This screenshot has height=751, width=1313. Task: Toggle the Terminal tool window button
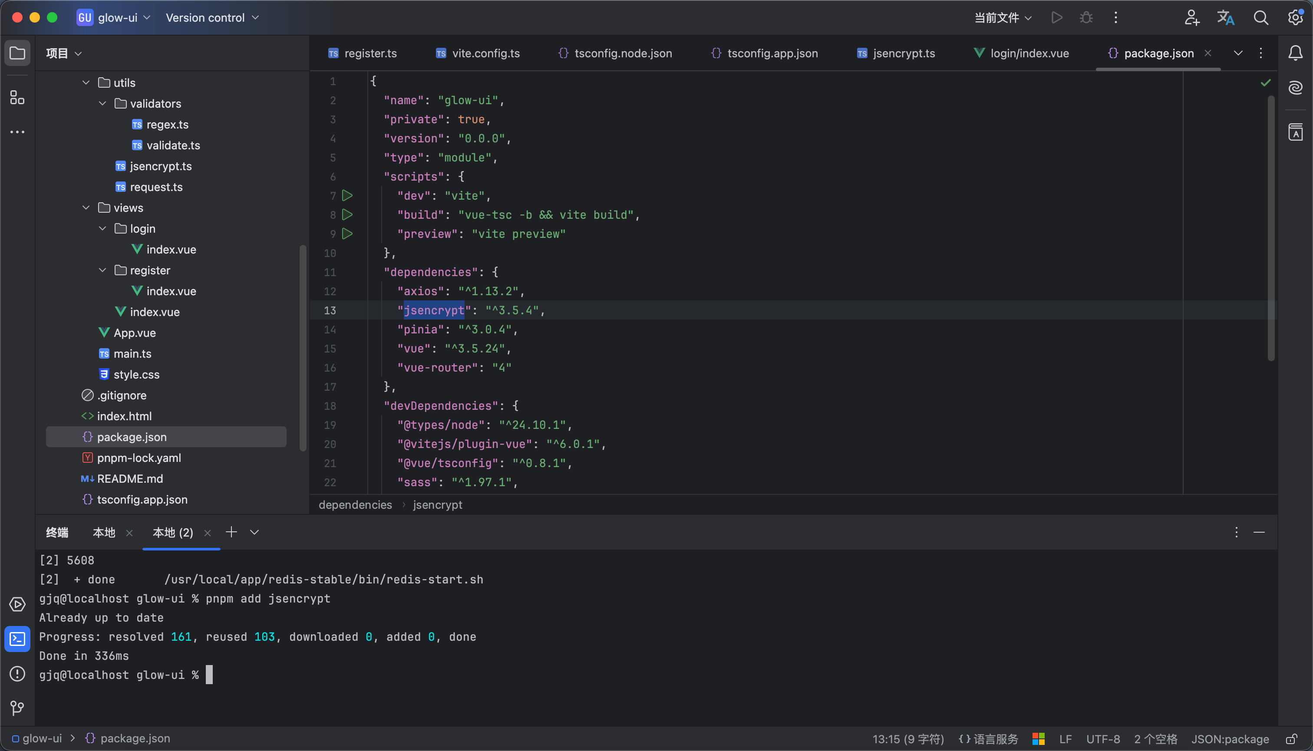(x=17, y=639)
